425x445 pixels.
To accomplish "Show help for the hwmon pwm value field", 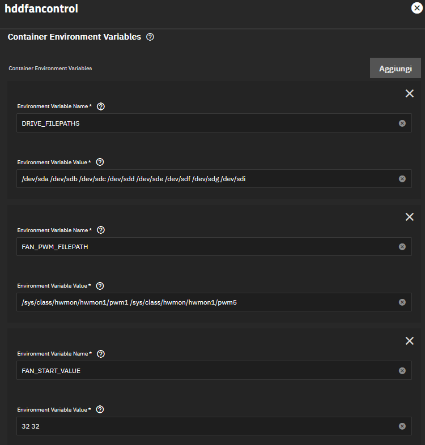I will tap(100, 286).
